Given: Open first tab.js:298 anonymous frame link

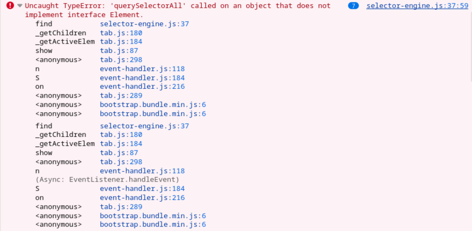Looking at the screenshot, I should (121, 60).
